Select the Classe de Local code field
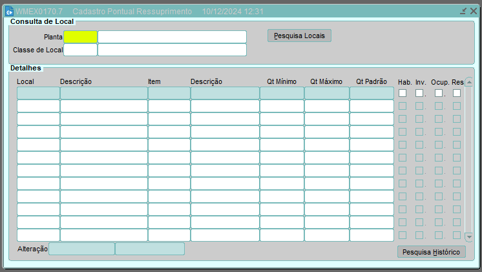482x272 pixels. pyautogui.click(x=80, y=50)
